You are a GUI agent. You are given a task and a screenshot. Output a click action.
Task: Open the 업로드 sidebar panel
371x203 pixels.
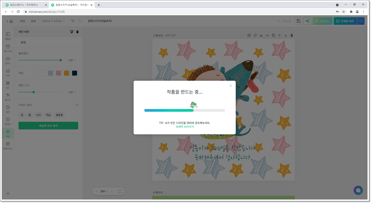coord(8,60)
